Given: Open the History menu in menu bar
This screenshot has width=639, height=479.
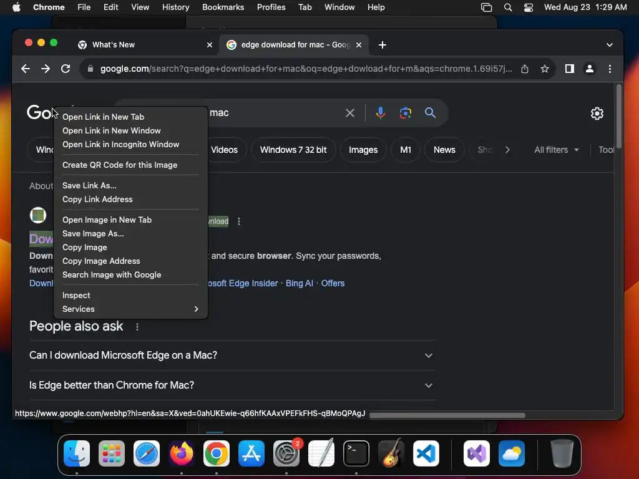Looking at the screenshot, I should [175, 7].
